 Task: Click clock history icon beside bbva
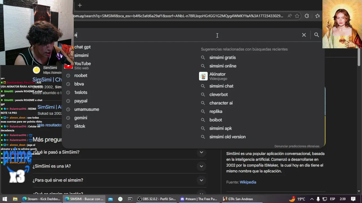[68, 84]
